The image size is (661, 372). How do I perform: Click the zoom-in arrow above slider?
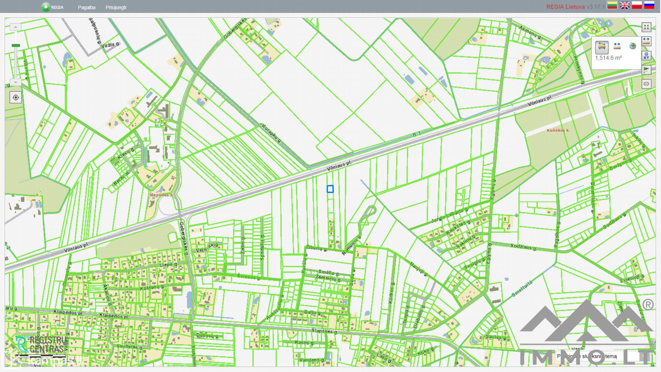click(16, 27)
